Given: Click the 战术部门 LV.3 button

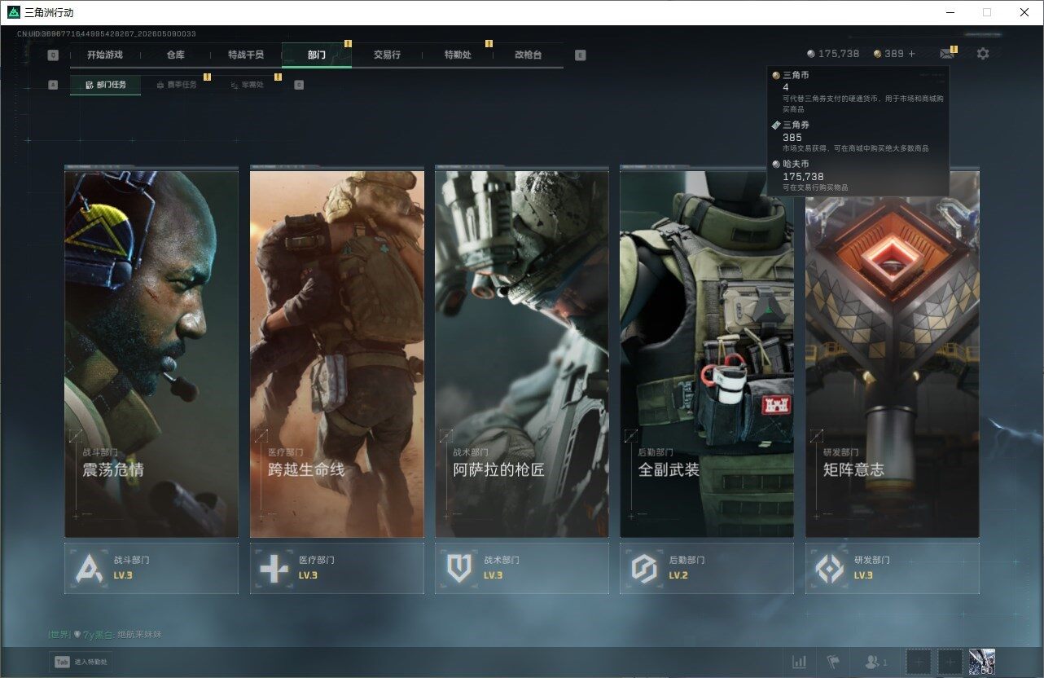Looking at the screenshot, I should [x=522, y=568].
